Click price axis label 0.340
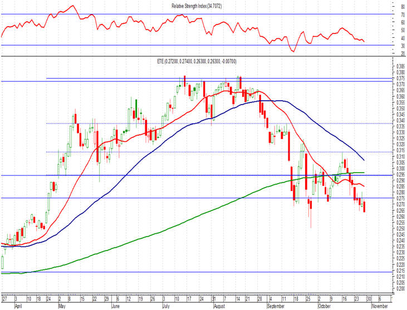407x310 pixels. pyautogui.click(x=401, y=120)
